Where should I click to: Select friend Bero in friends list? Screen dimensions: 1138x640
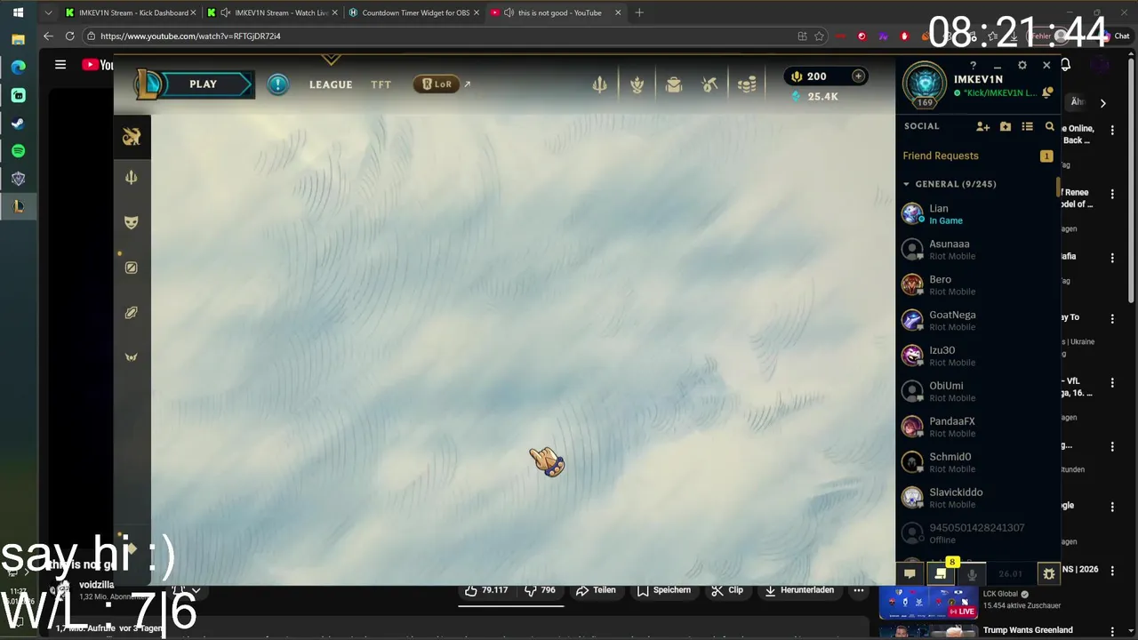977,285
